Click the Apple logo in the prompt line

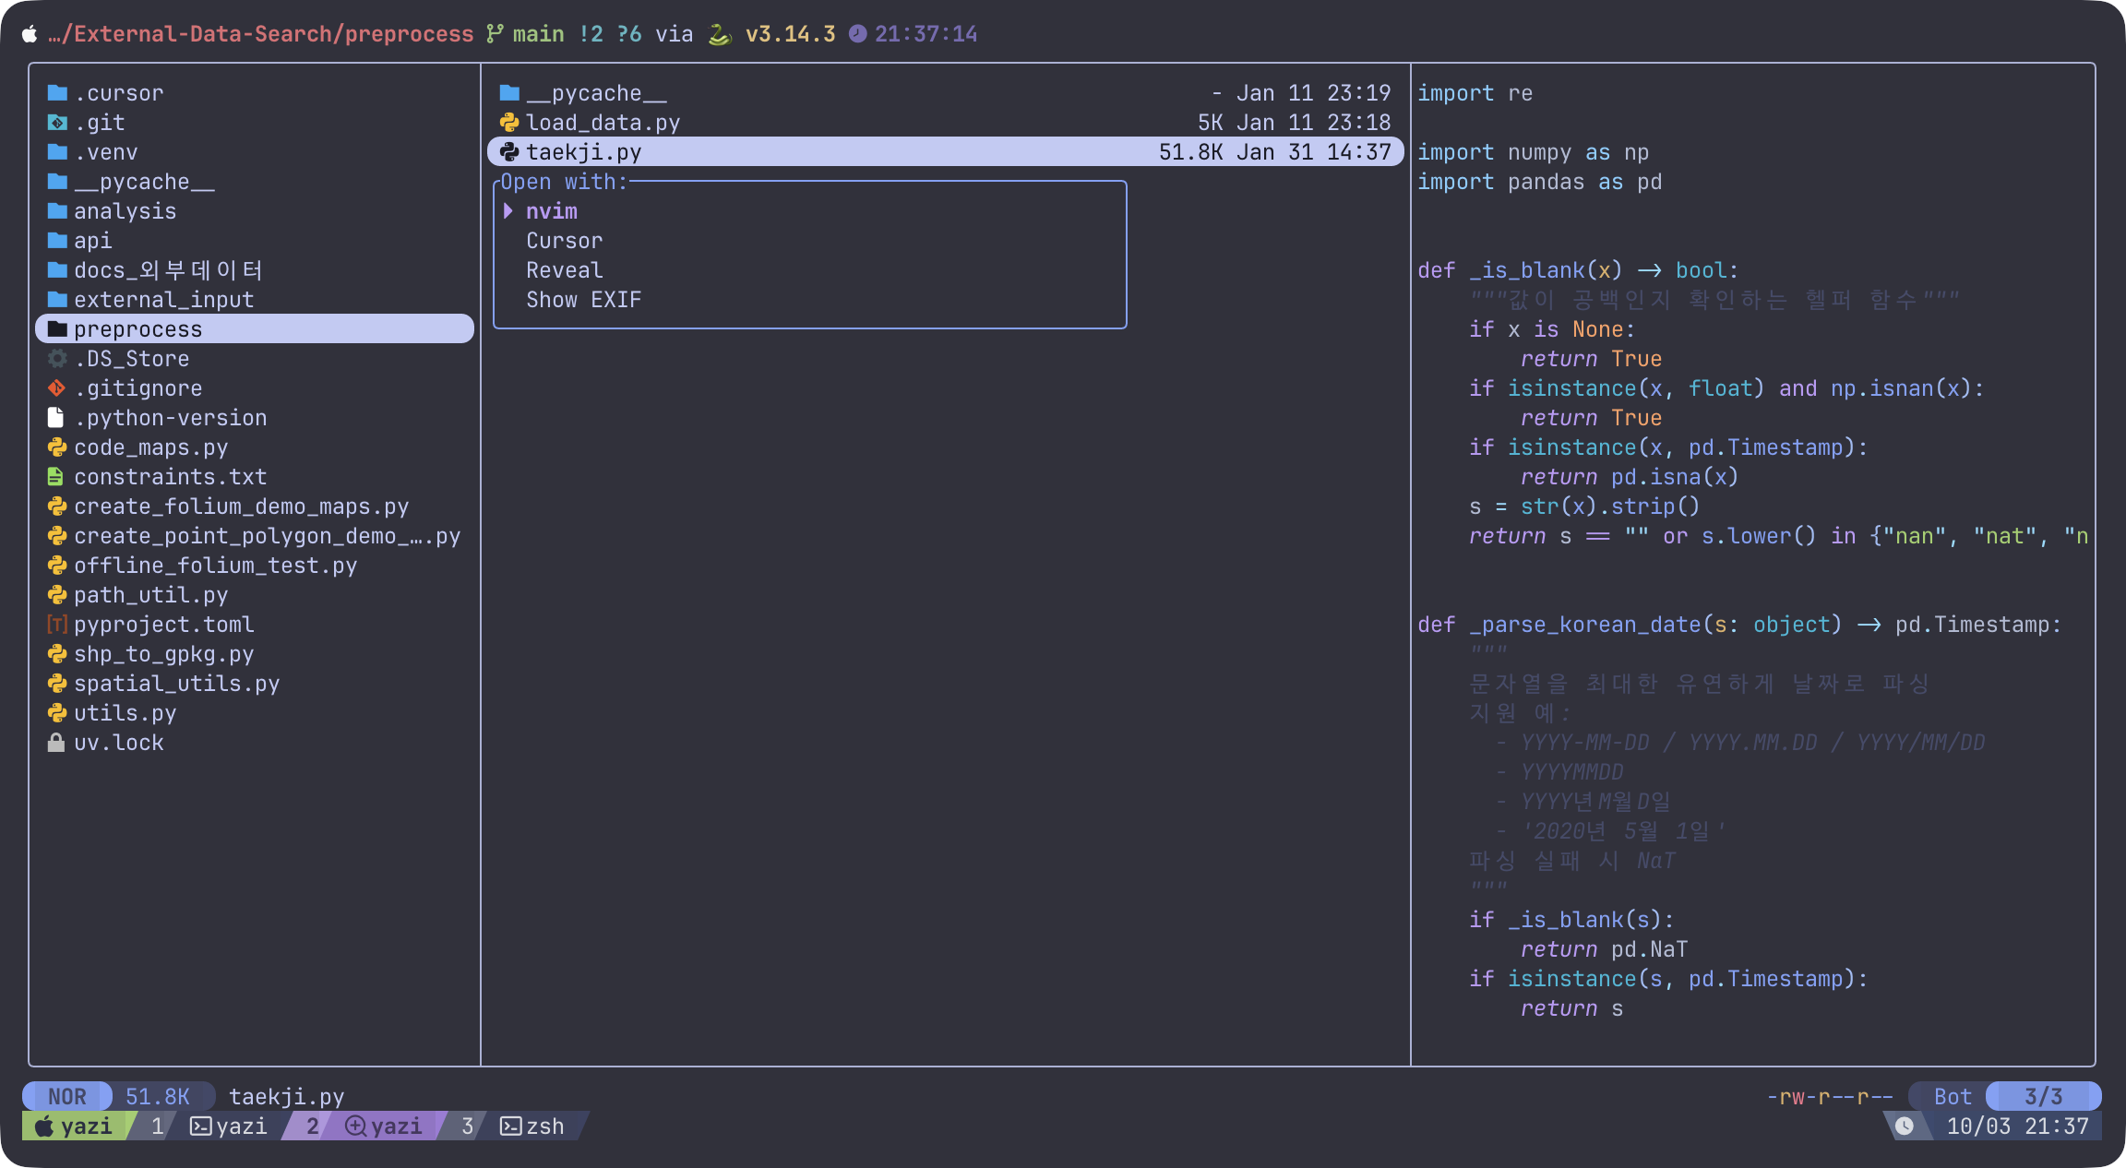click(x=30, y=34)
